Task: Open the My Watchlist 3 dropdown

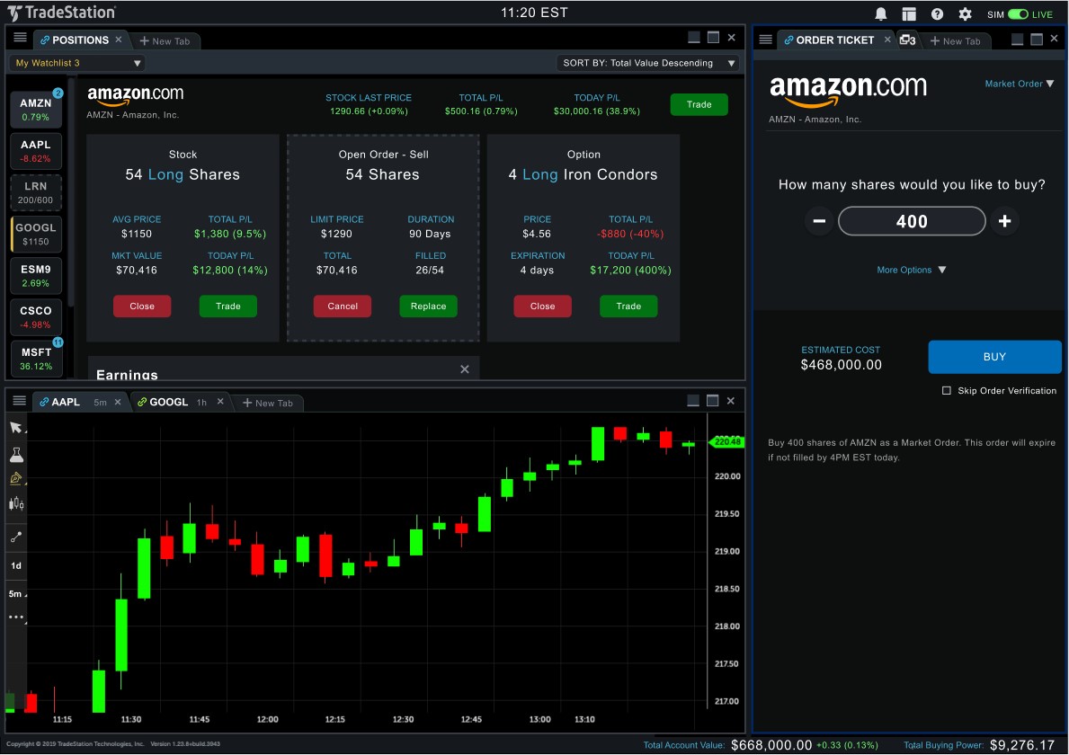Action: 77,63
